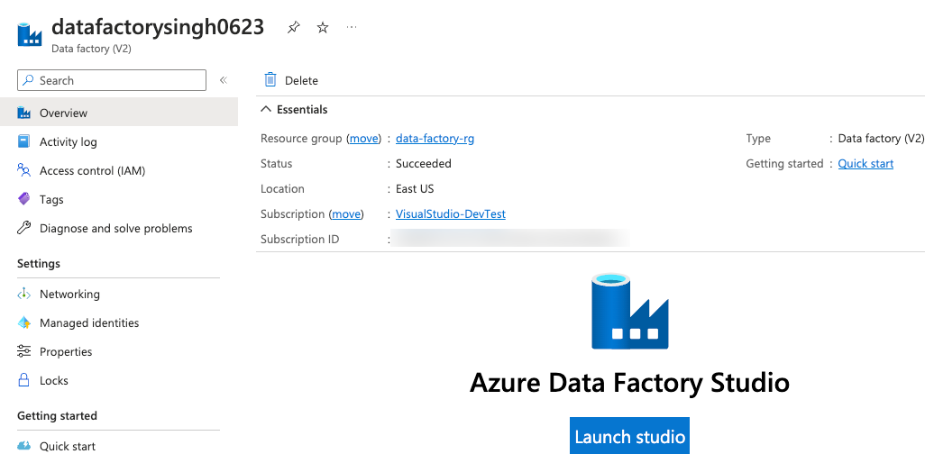Open the ellipsis more options menu
Viewport: 925px width, 463px height.
pyautogui.click(x=352, y=27)
